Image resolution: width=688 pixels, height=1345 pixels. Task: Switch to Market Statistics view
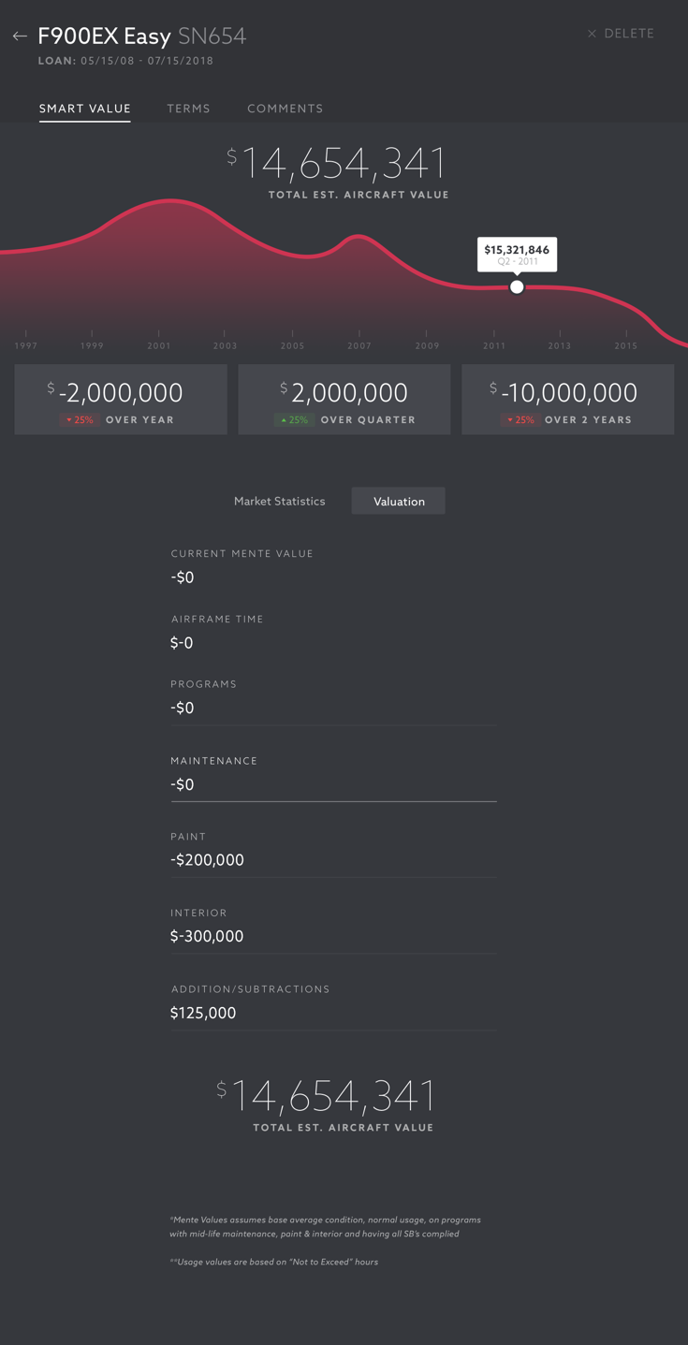tap(279, 502)
